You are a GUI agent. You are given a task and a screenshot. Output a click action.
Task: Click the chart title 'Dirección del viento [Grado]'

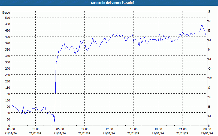(x=113, y=3)
